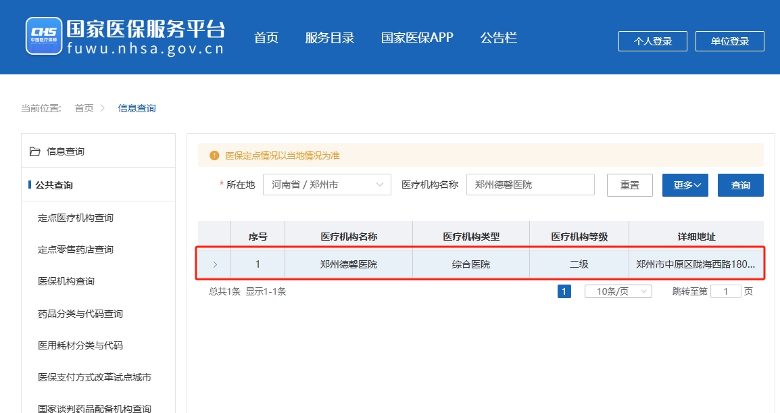
Task: Switch to 服务目录 in the top navigation
Action: pos(330,38)
